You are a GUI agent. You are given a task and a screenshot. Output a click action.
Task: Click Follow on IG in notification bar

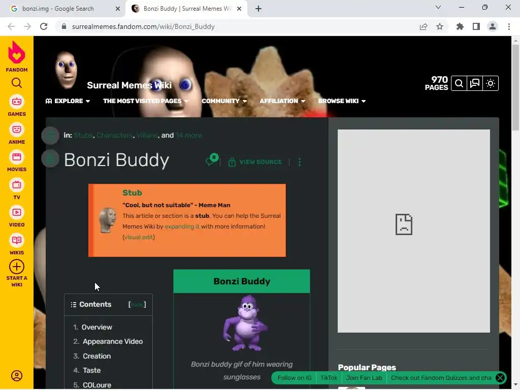[x=295, y=378]
